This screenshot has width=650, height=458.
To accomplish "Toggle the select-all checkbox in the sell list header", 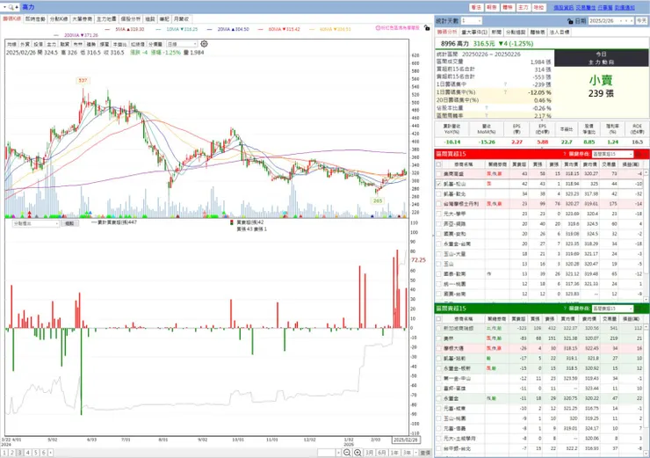I will pos(438,318).
